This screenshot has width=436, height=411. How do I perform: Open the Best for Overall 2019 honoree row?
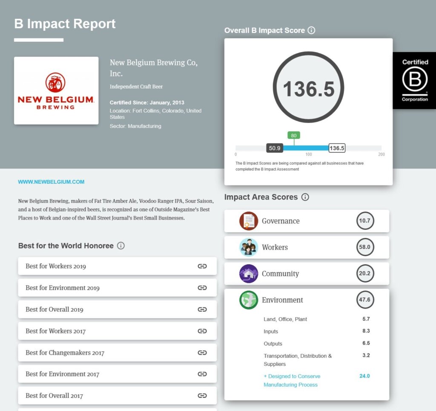pos(118,310)
